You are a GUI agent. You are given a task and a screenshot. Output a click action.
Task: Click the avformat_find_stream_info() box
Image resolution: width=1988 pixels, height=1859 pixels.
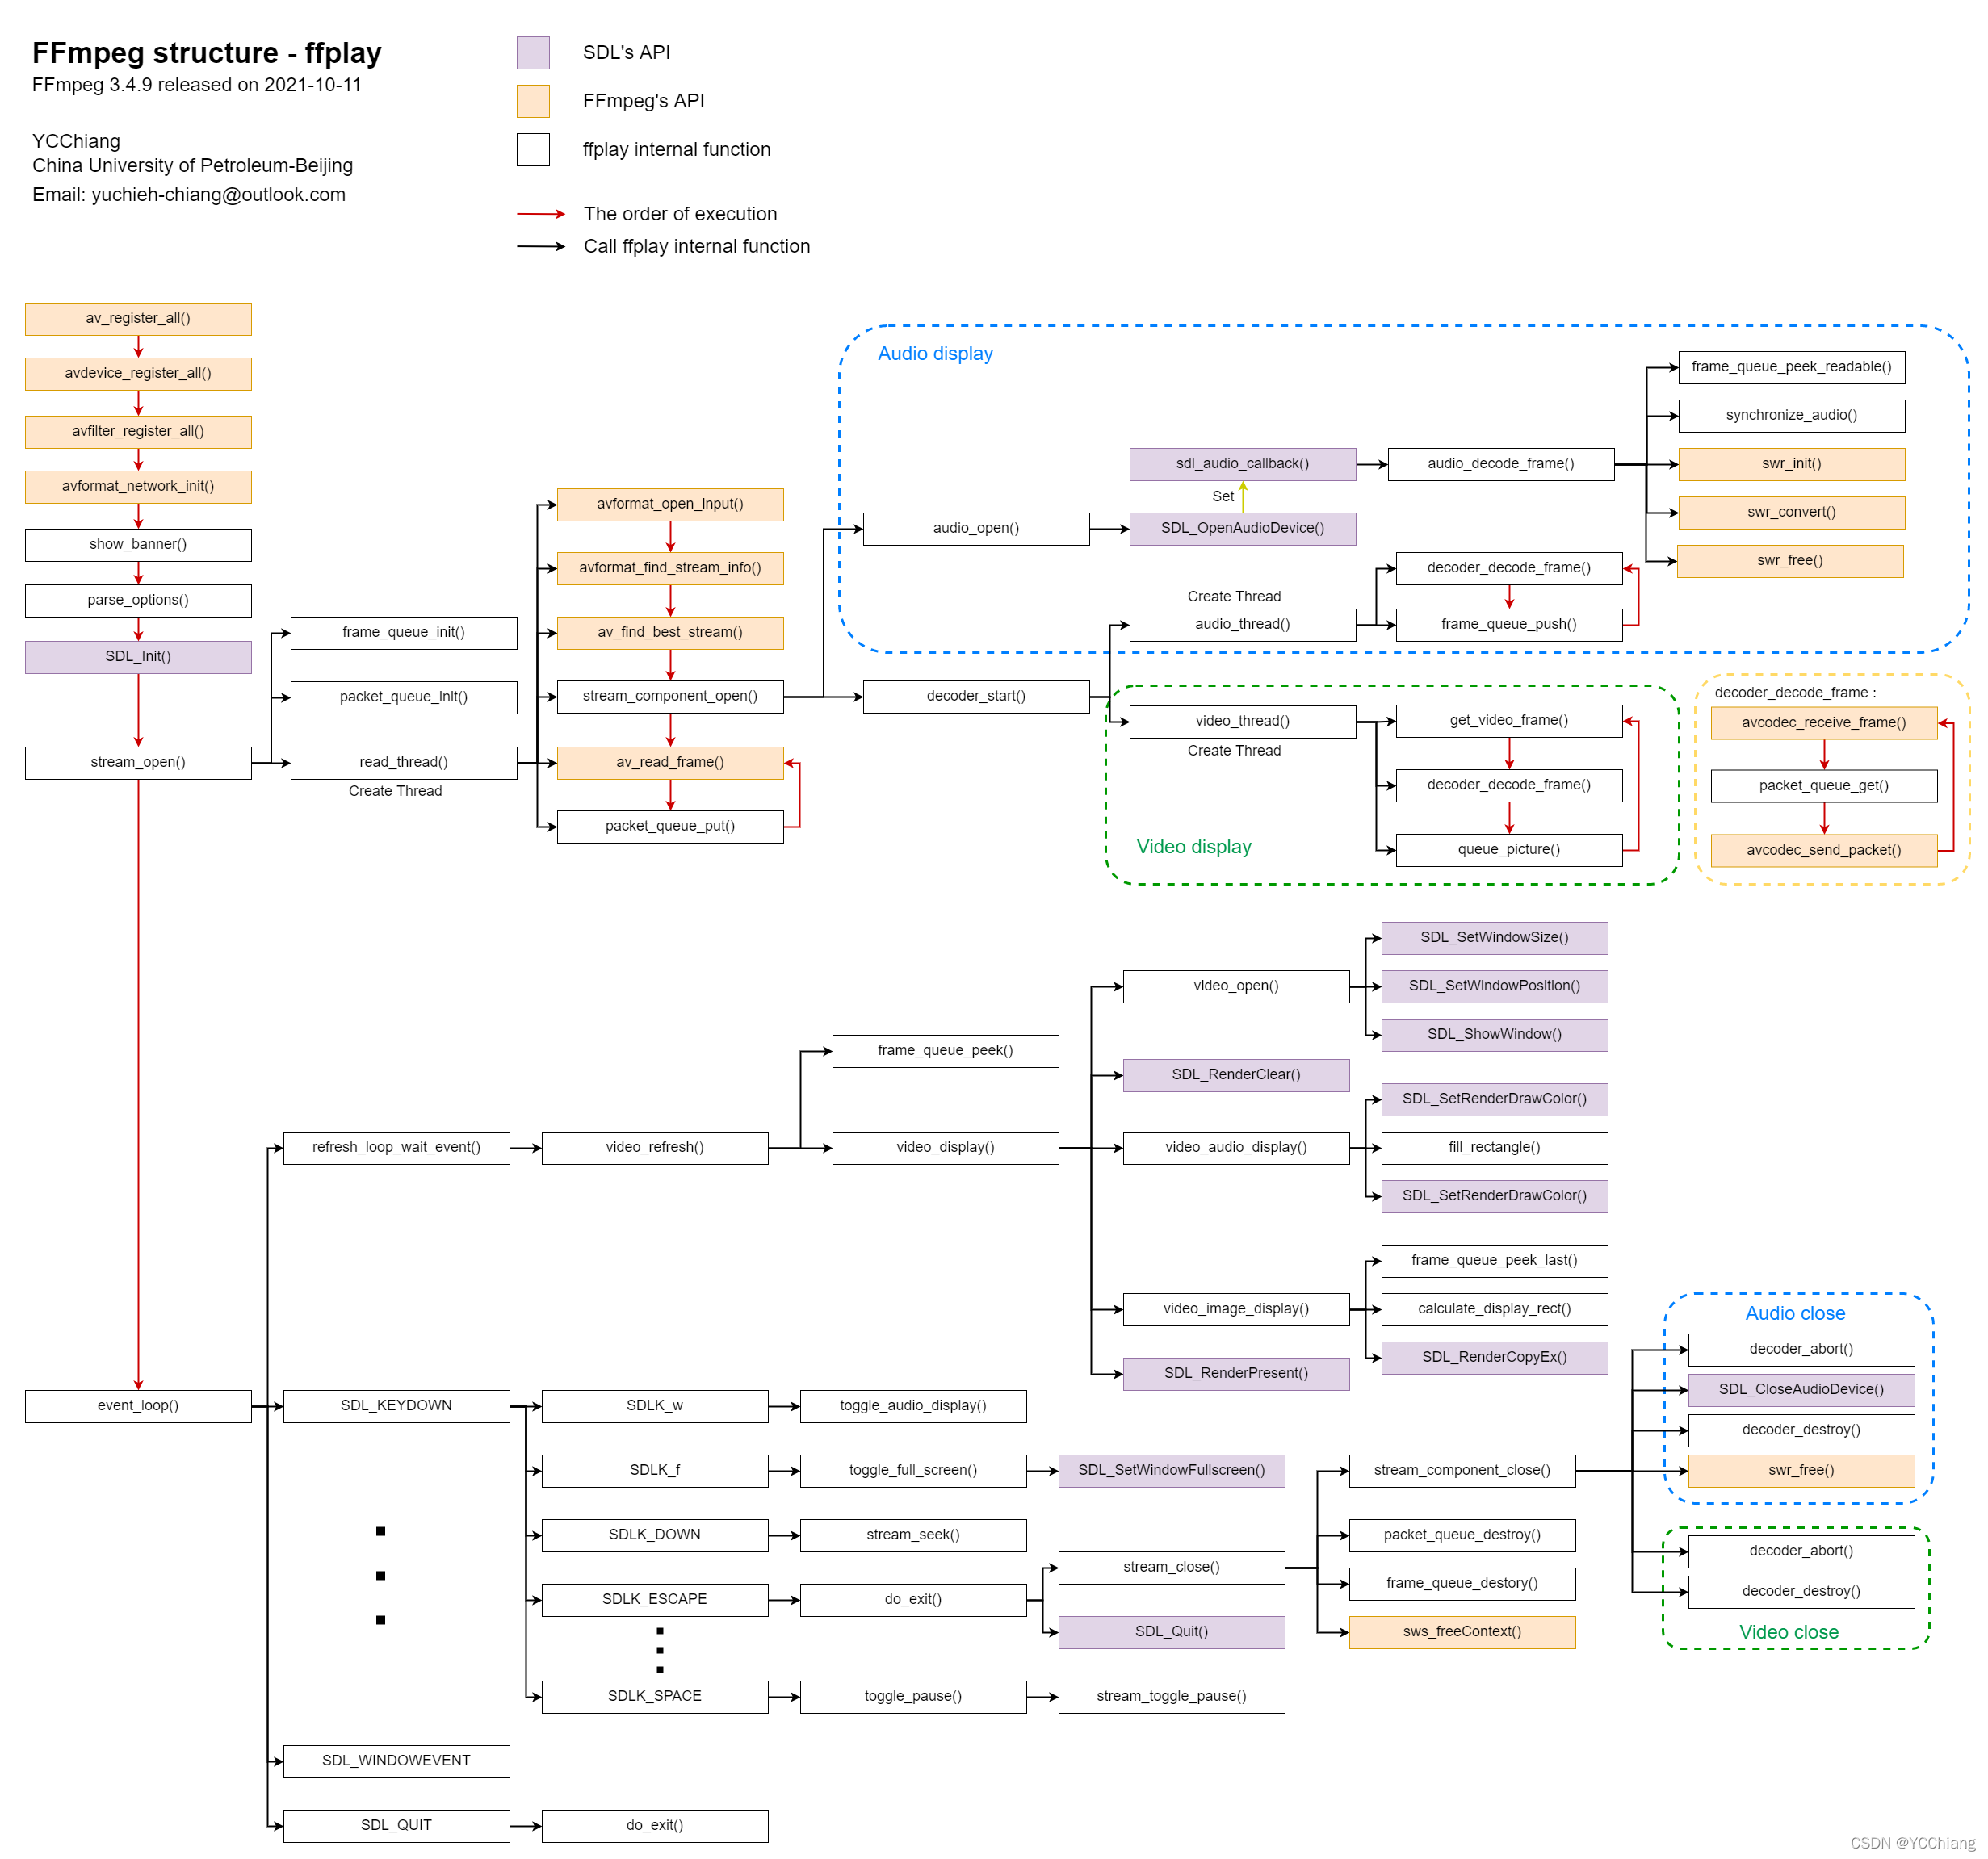[x=670, y=569]
